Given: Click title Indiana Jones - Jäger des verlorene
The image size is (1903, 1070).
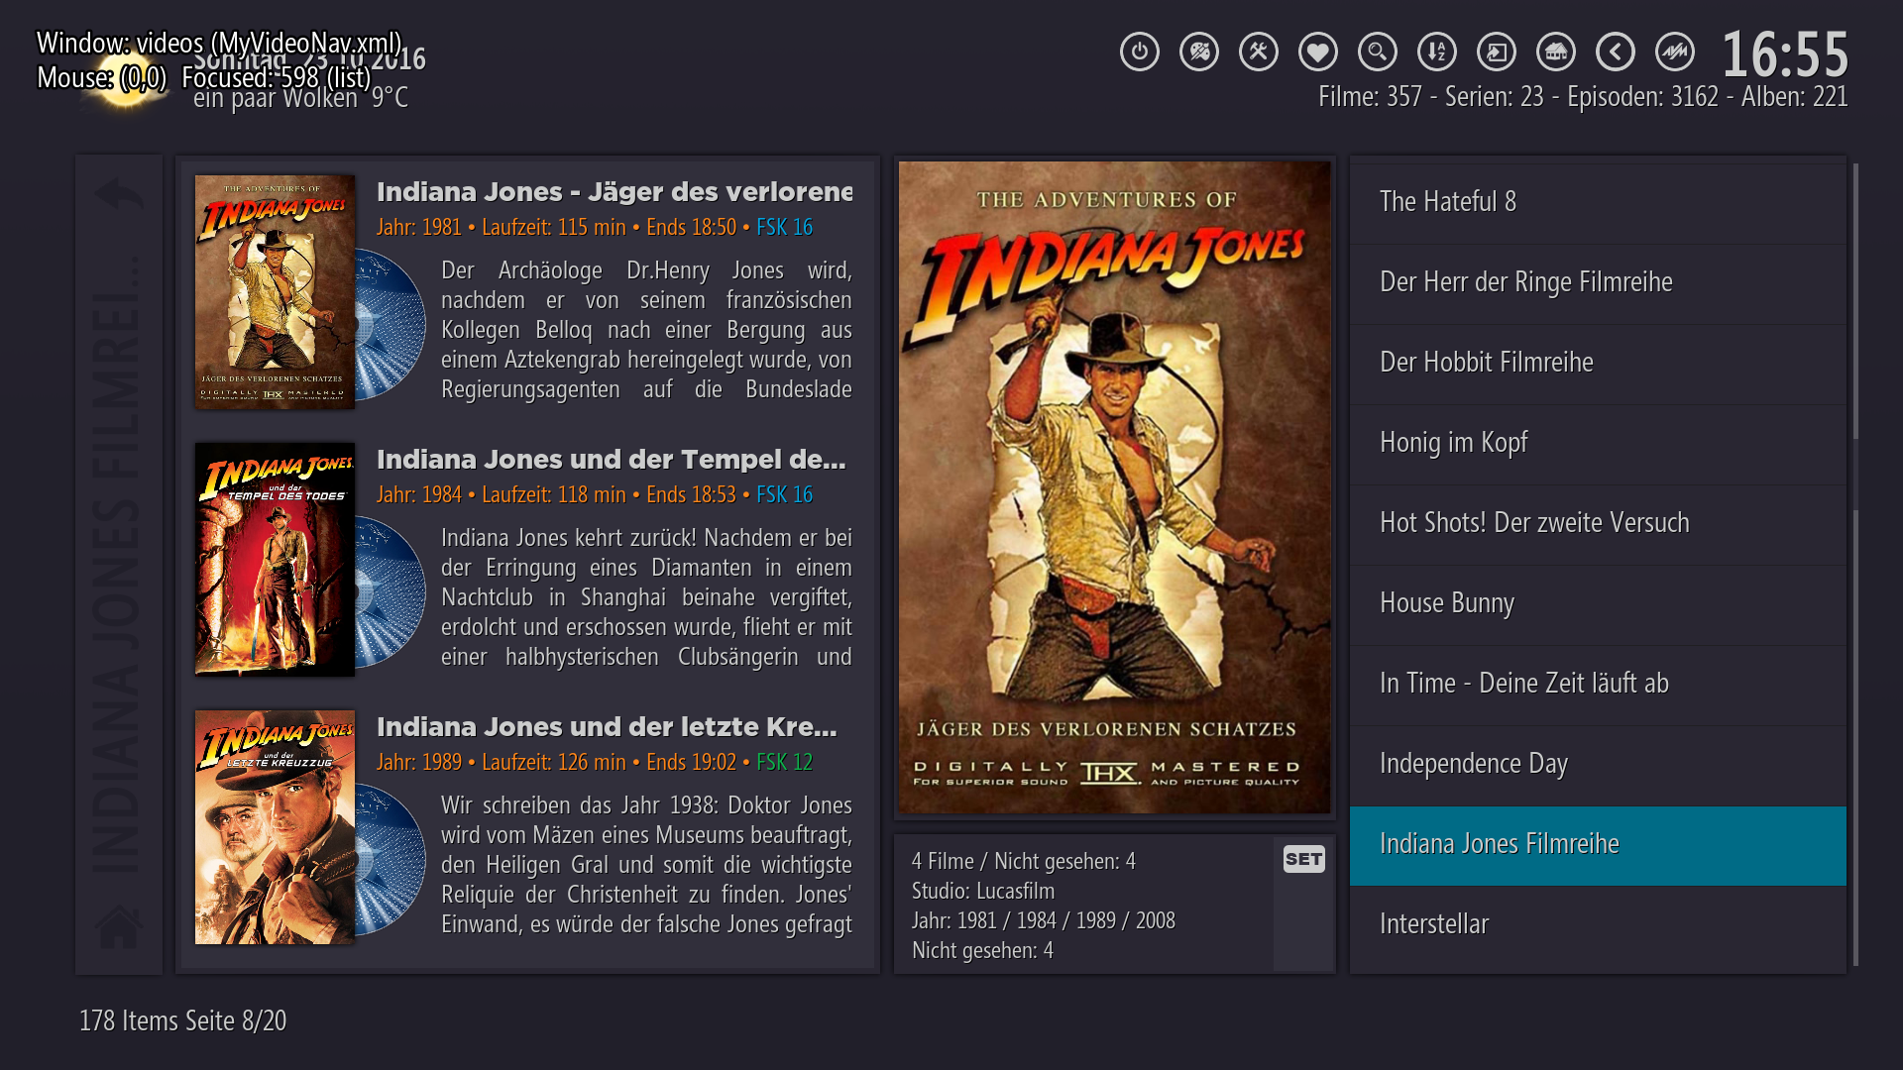Looking at the screenshot, I should click(x=615, y=192).
